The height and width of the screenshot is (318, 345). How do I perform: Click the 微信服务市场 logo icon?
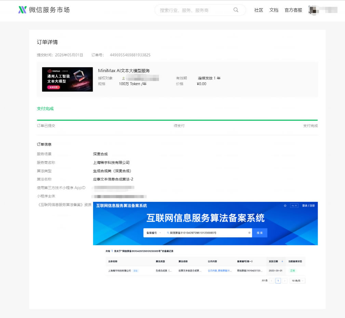click(22, 10)
